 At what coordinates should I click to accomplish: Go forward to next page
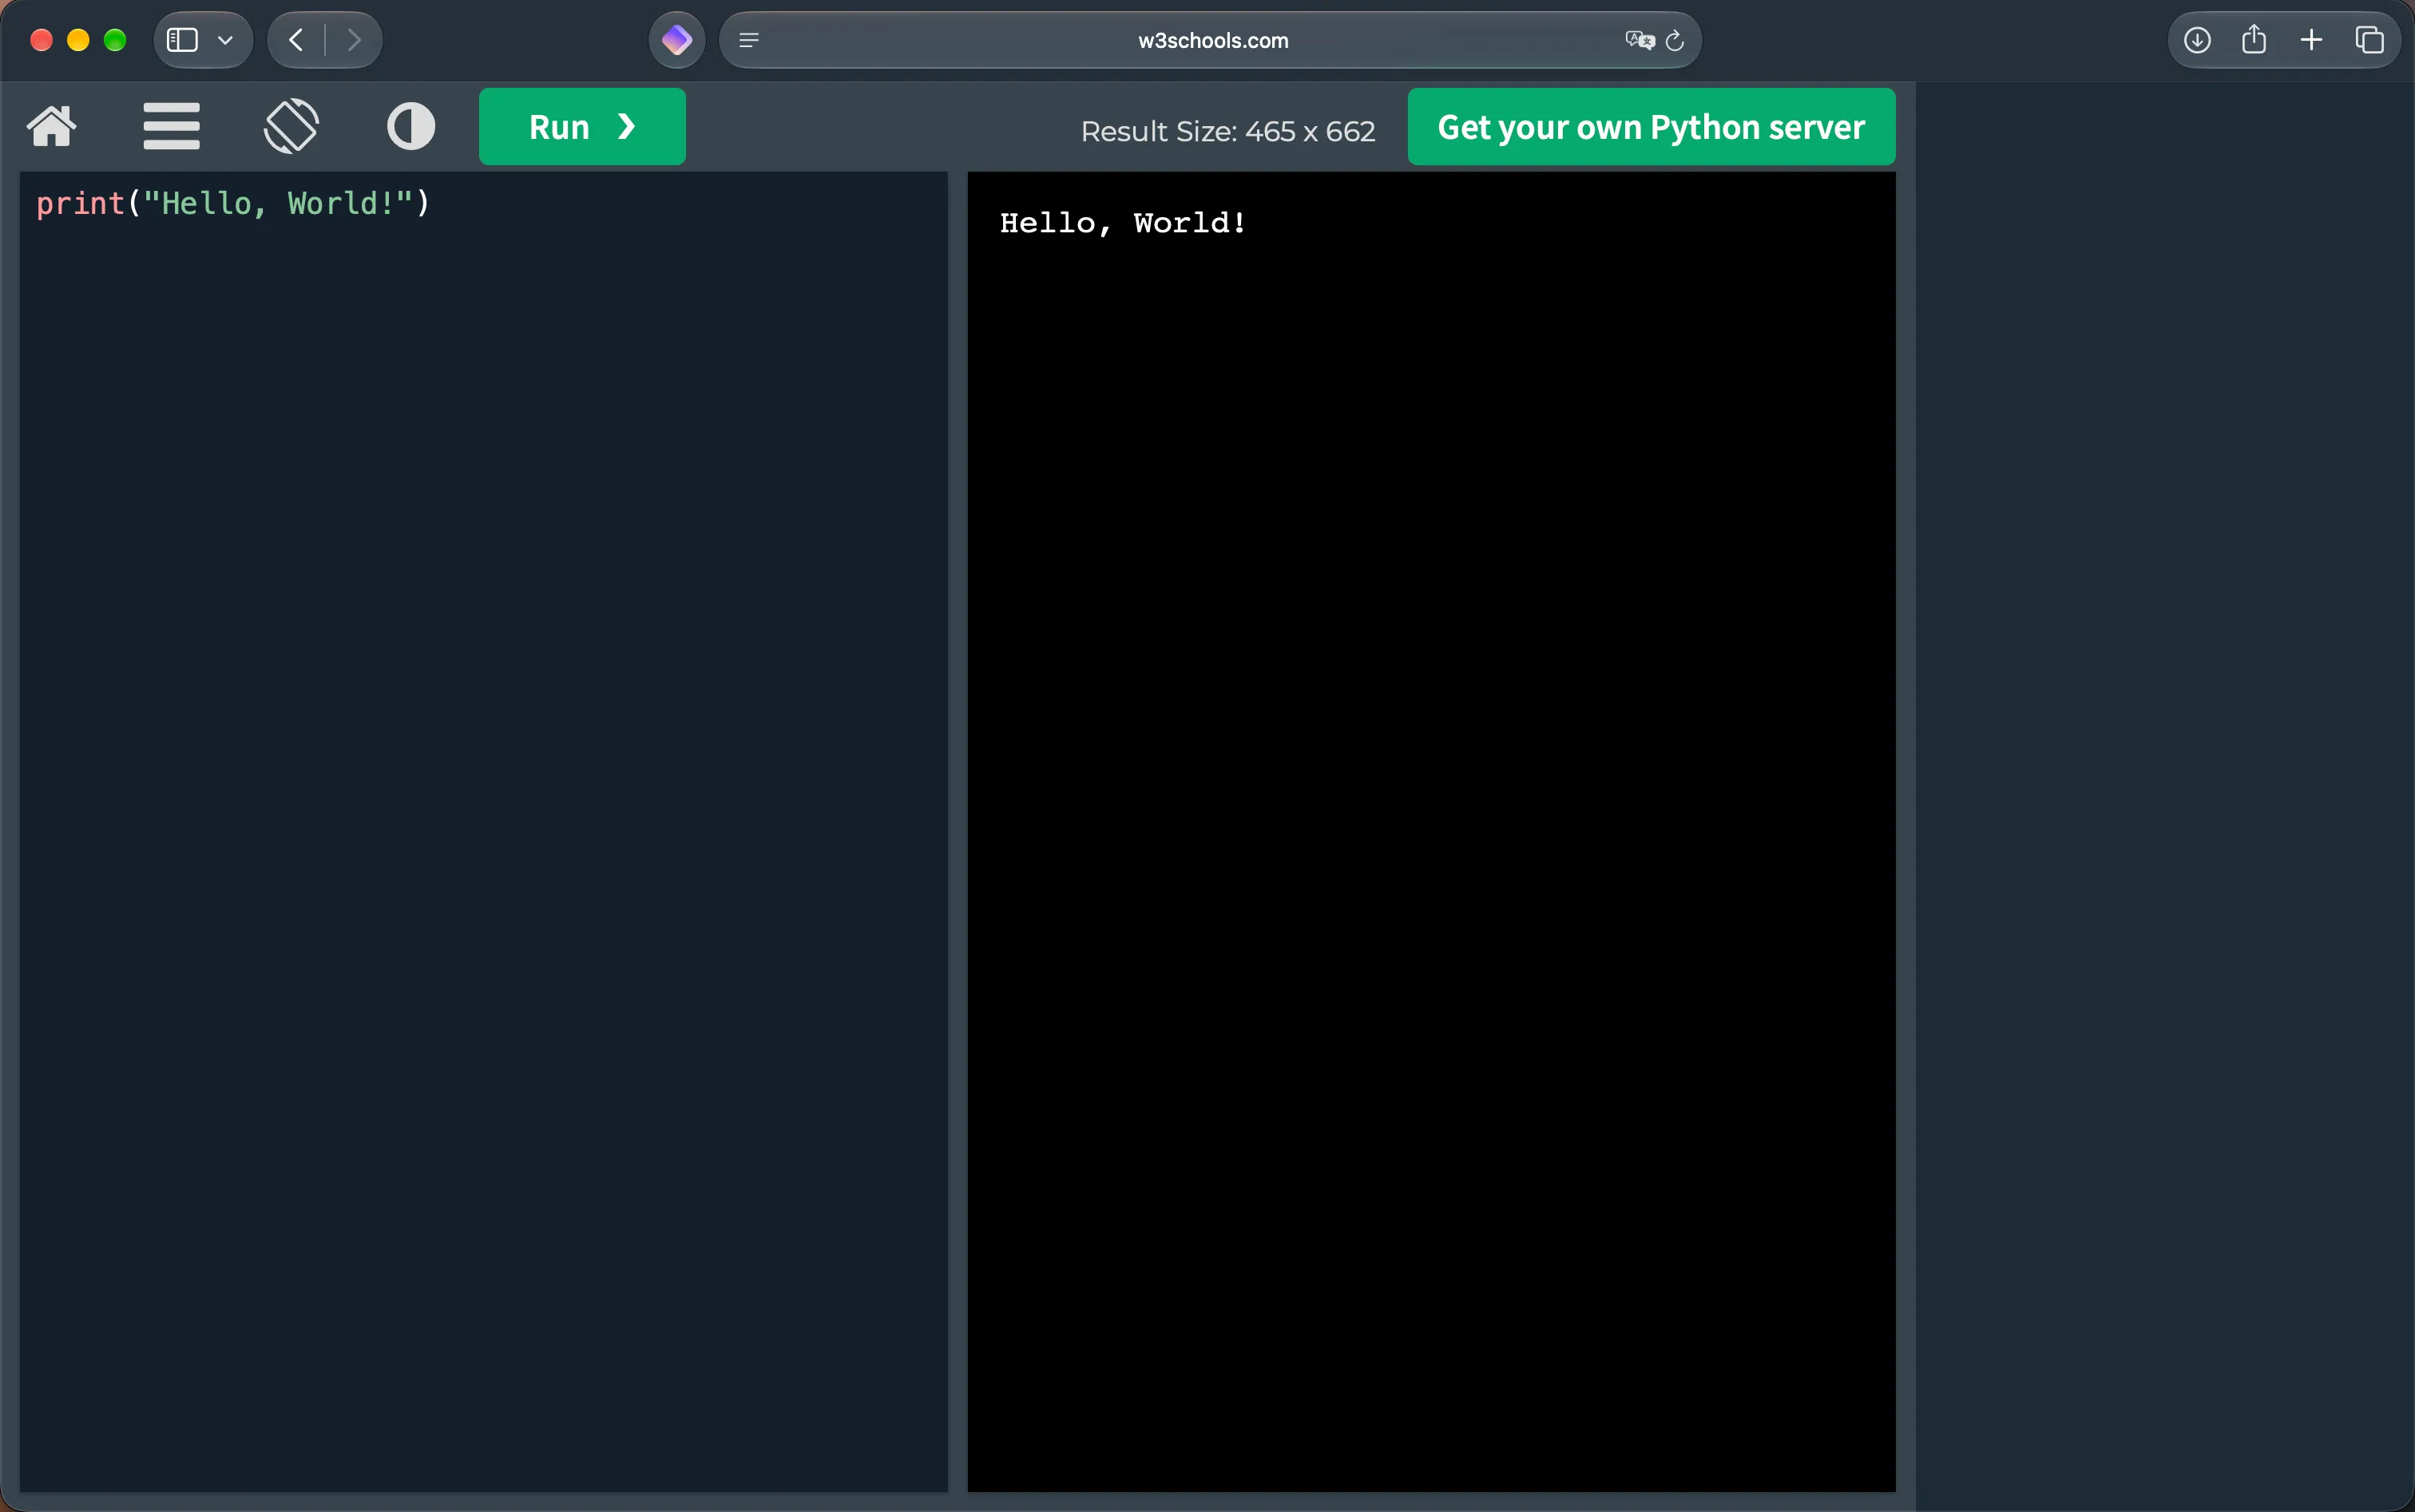tap(353, 40)
